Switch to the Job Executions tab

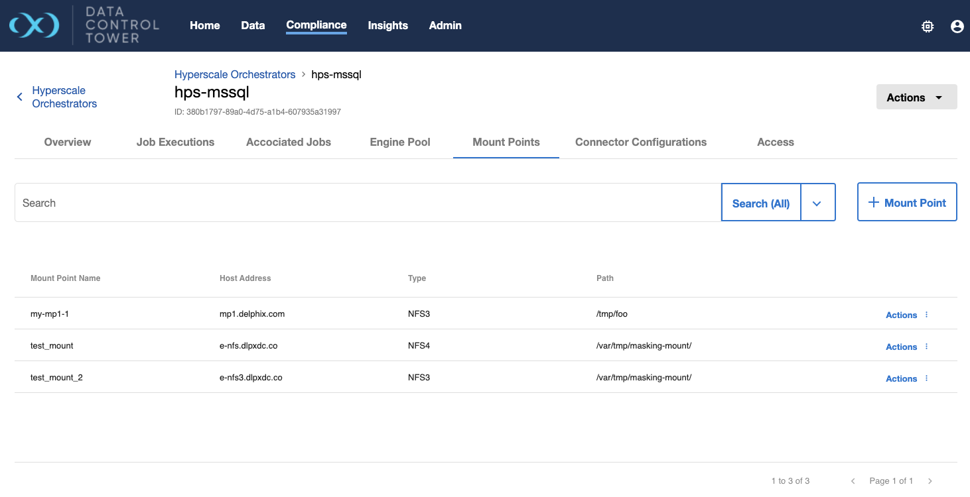(175, 142)
